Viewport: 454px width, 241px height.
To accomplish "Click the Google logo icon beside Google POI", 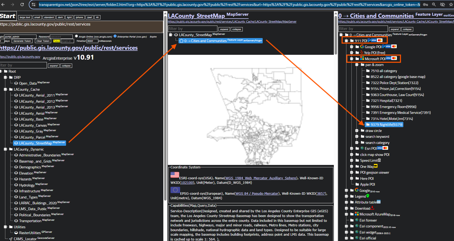I will pos(362,47).
